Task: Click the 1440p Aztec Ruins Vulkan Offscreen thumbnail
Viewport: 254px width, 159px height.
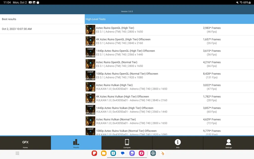Action: (90, 110)
